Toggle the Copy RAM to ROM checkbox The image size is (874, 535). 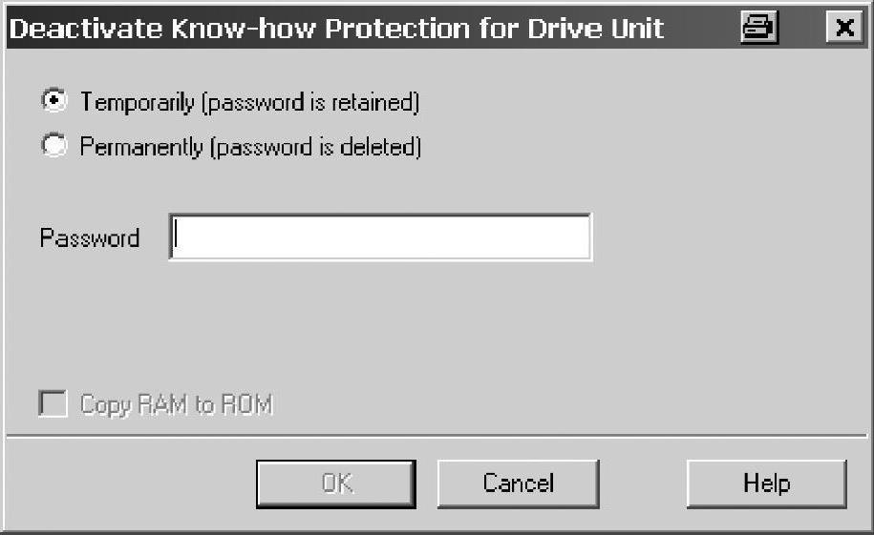(x=53, y=404)
